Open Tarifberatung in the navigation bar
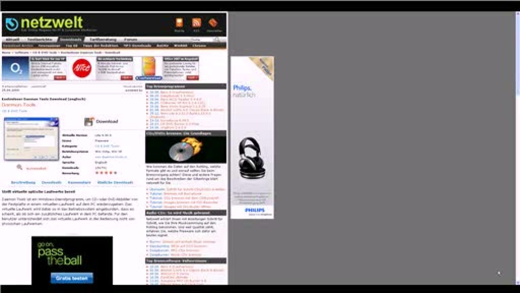Viewport: 520px width, 293px height. (x=103, y=39)
